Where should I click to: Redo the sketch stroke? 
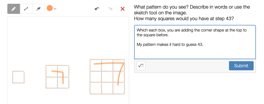[x=110, y=9]
